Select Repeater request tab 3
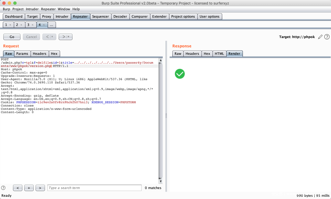The image size is (331, 199). (28, 25)
